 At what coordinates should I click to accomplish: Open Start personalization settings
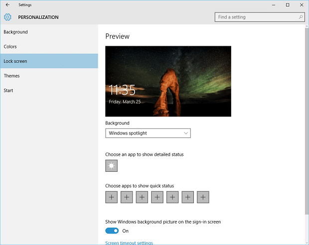point(8,91)
